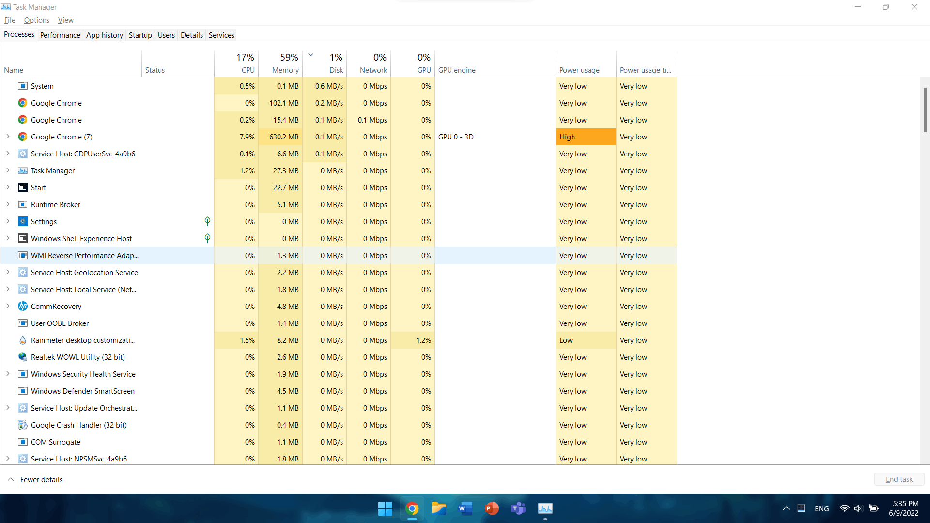Switch to the Services tab
Screen dimensions: 930x523
221,35
